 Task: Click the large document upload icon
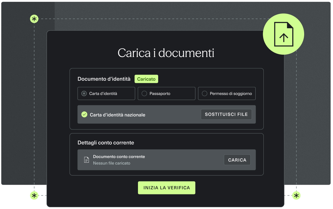(284, 34)
